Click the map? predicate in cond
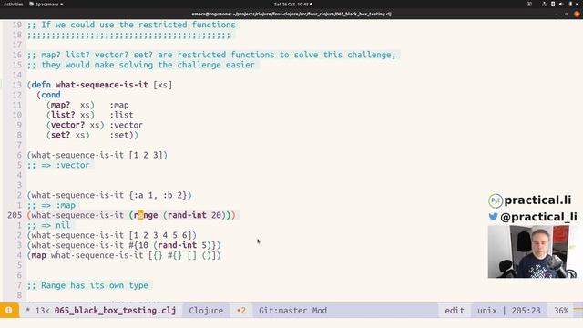583x328 pixels. pos(60,105)
